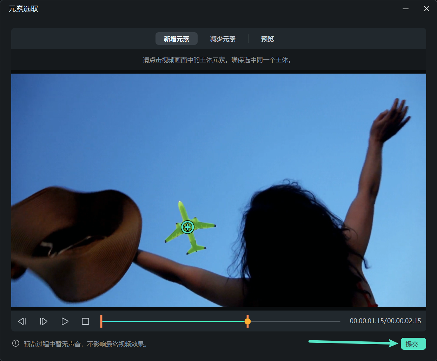Click the hint text about selecting a subject
The image size is (437, 361).
coord(218,60)
